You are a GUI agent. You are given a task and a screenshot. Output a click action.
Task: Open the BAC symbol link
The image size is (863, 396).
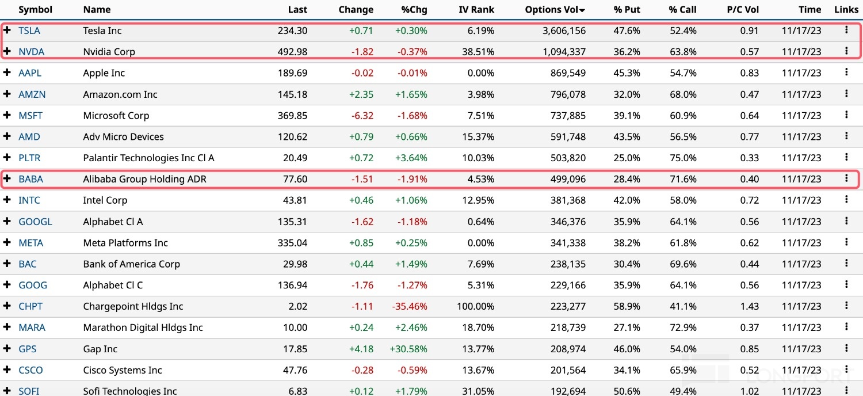(x=28, y=264)
